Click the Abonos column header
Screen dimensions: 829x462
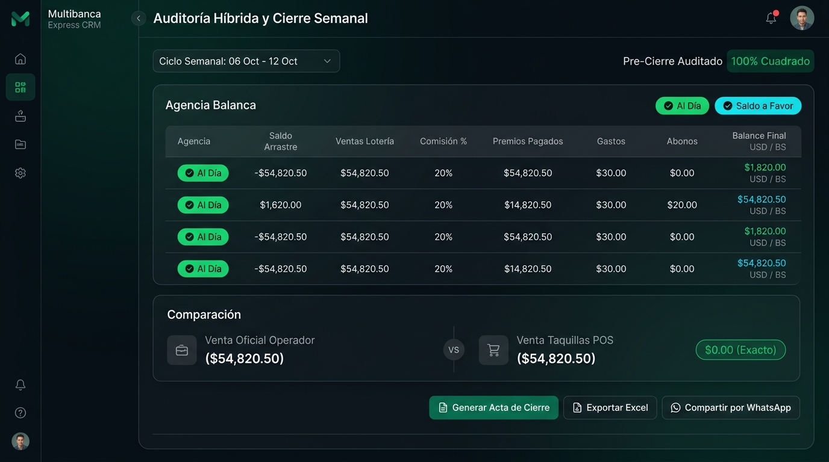point(682,141)
